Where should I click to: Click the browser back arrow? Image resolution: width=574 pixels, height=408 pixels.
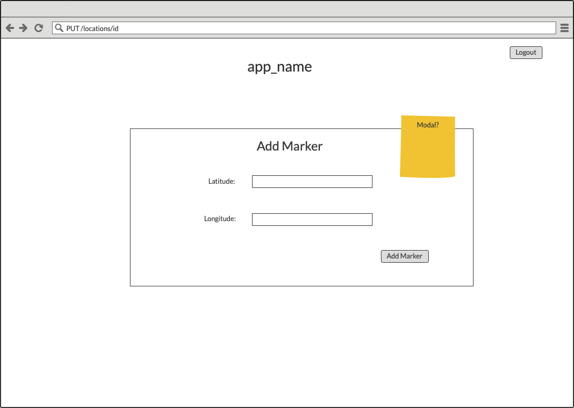10,28
